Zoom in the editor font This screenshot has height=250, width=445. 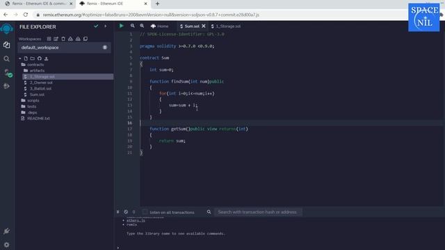coord(142,26)
